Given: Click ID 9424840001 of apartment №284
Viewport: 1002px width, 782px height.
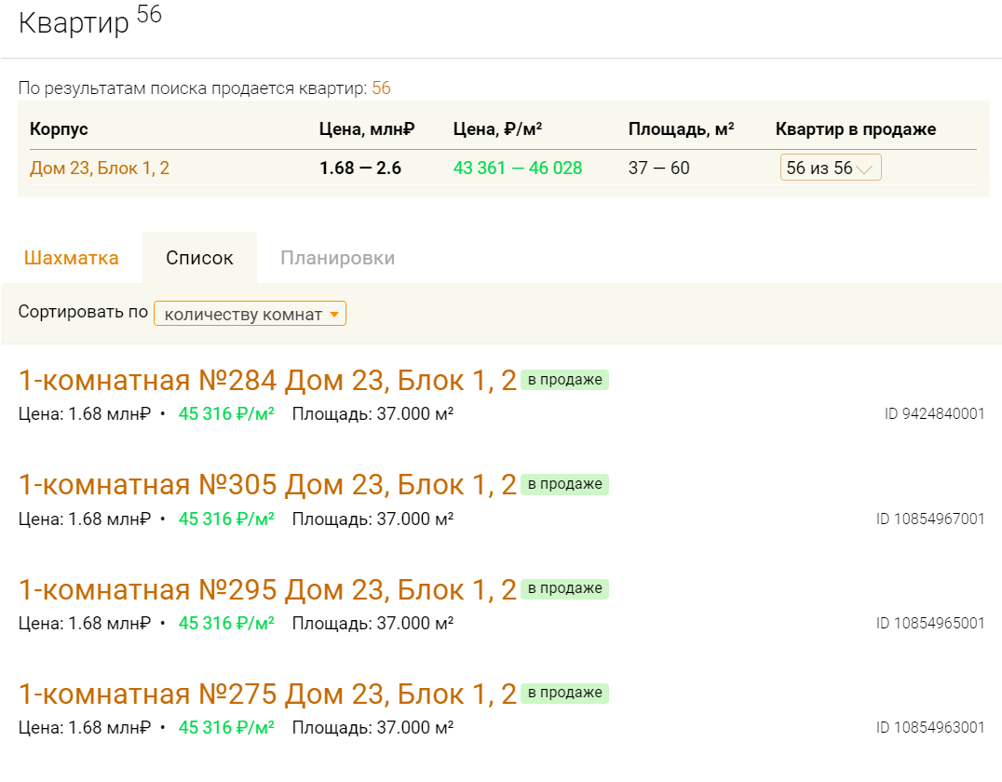Looking at the screenshot, I should point(934,413).
